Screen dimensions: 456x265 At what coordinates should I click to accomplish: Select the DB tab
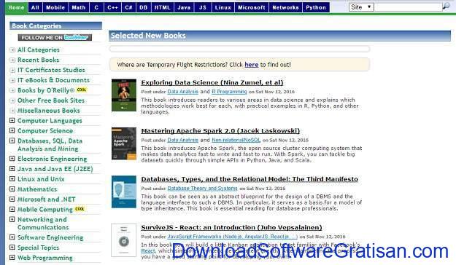(144, 7)
